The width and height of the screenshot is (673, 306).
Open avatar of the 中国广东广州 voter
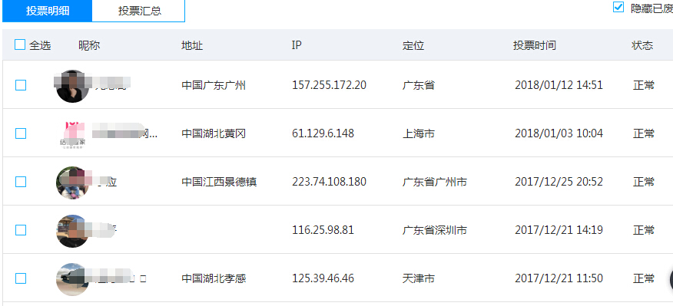point(72,86)
